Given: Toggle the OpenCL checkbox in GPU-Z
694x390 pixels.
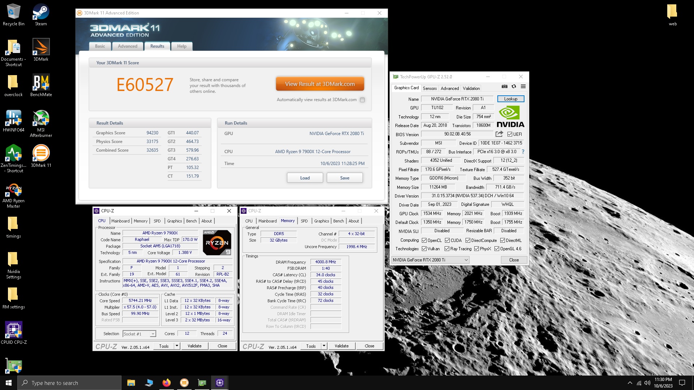Looking at the screenshot, I should [424, 240].
